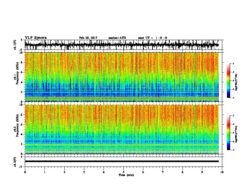The image size is (250, 193).
Task: Click the time axis tick label '10'
Action: click(x=222, y=172)
